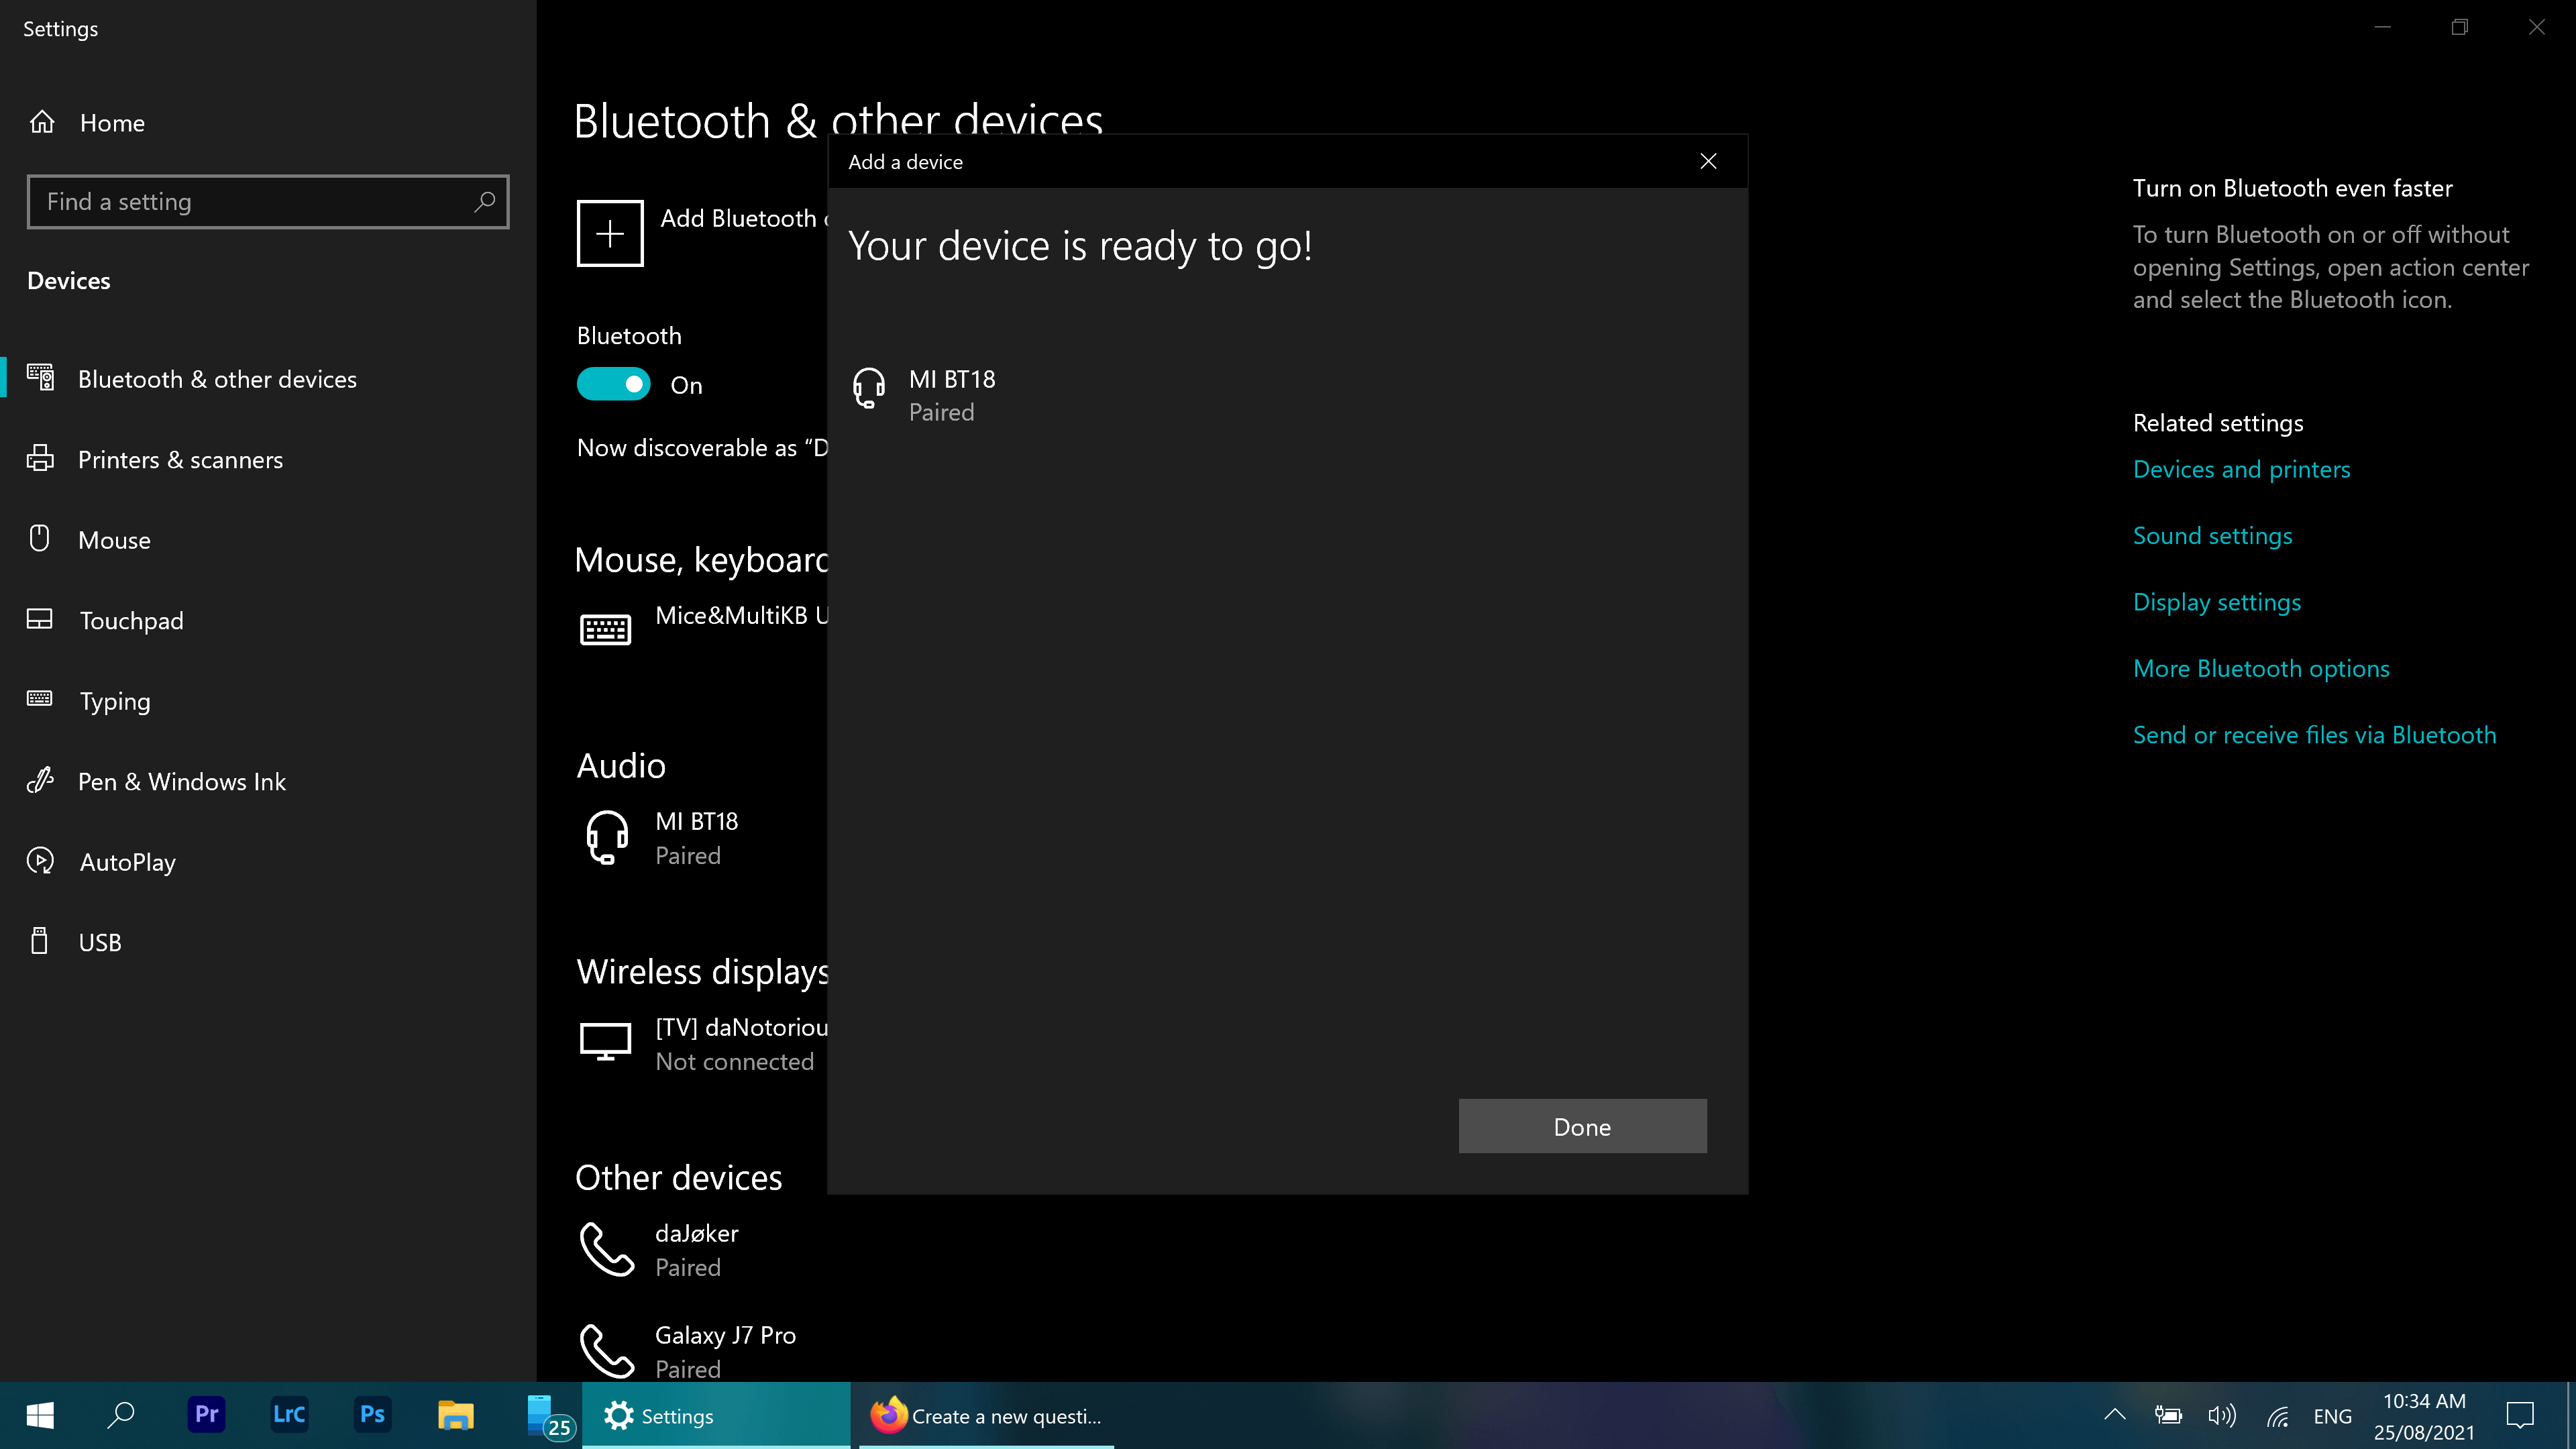The width and height of the screenshot is (2576, 1449).
Task: Click the MI BT18 headset icon in the dialog
Action: (868, 388)
